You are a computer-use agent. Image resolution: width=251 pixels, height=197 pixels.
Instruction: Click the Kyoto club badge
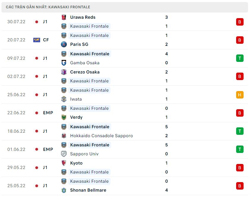pyautogui.click(x=64, y=163)
